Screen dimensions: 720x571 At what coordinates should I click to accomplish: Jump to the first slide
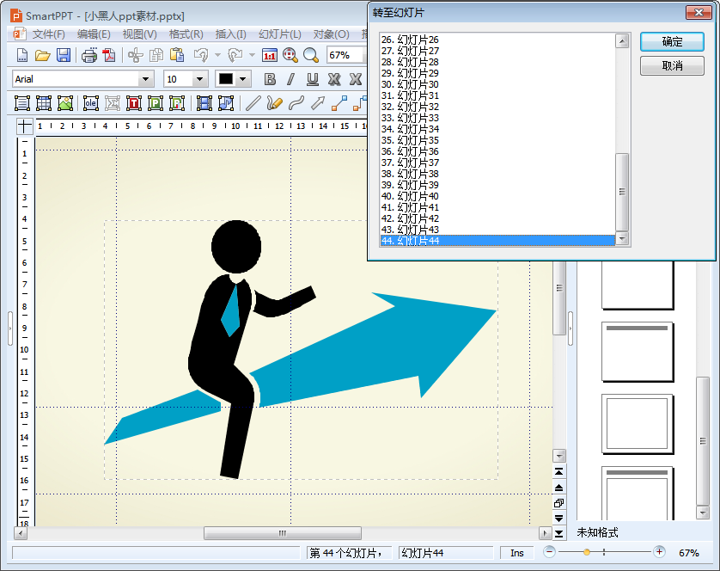click(558, 472)
